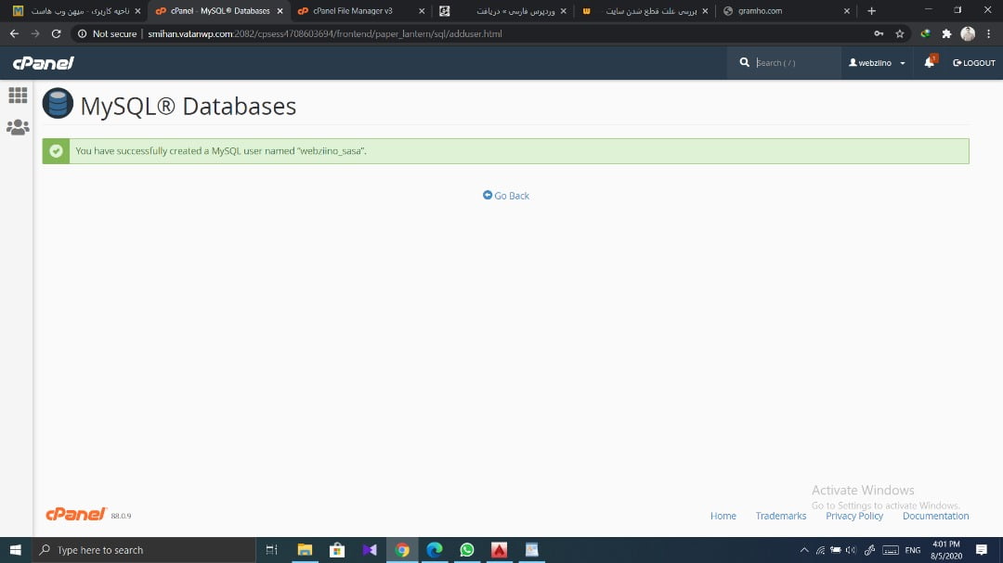Open the touch keyboard icon in system tray
1003x563 pixels.
point(891,550)
